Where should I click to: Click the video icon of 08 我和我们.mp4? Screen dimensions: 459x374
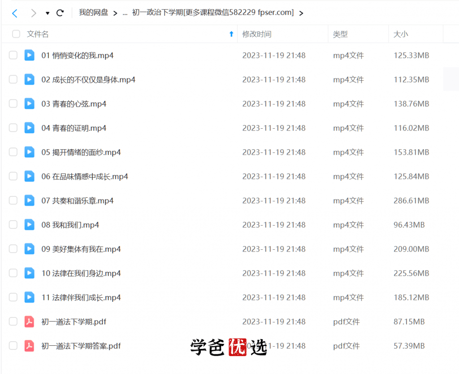(29, 225)
